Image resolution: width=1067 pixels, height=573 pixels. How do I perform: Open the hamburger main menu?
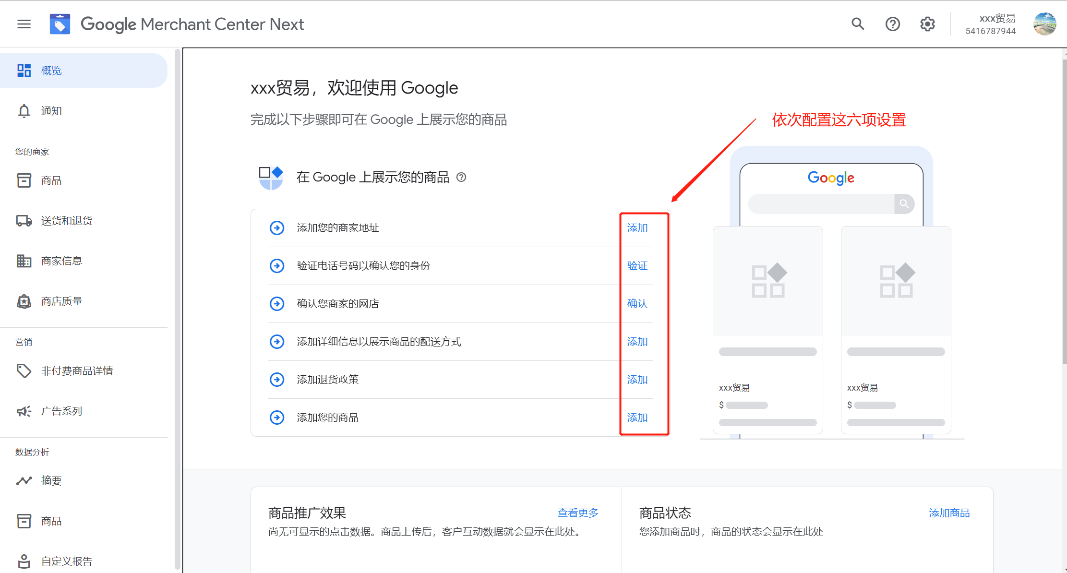point(24,24)
